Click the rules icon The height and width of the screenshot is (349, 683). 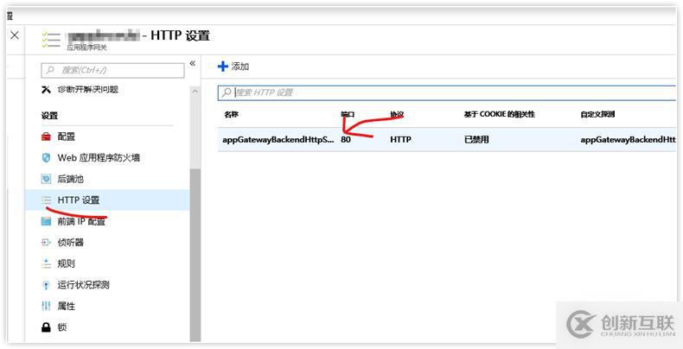click(46, 263)
